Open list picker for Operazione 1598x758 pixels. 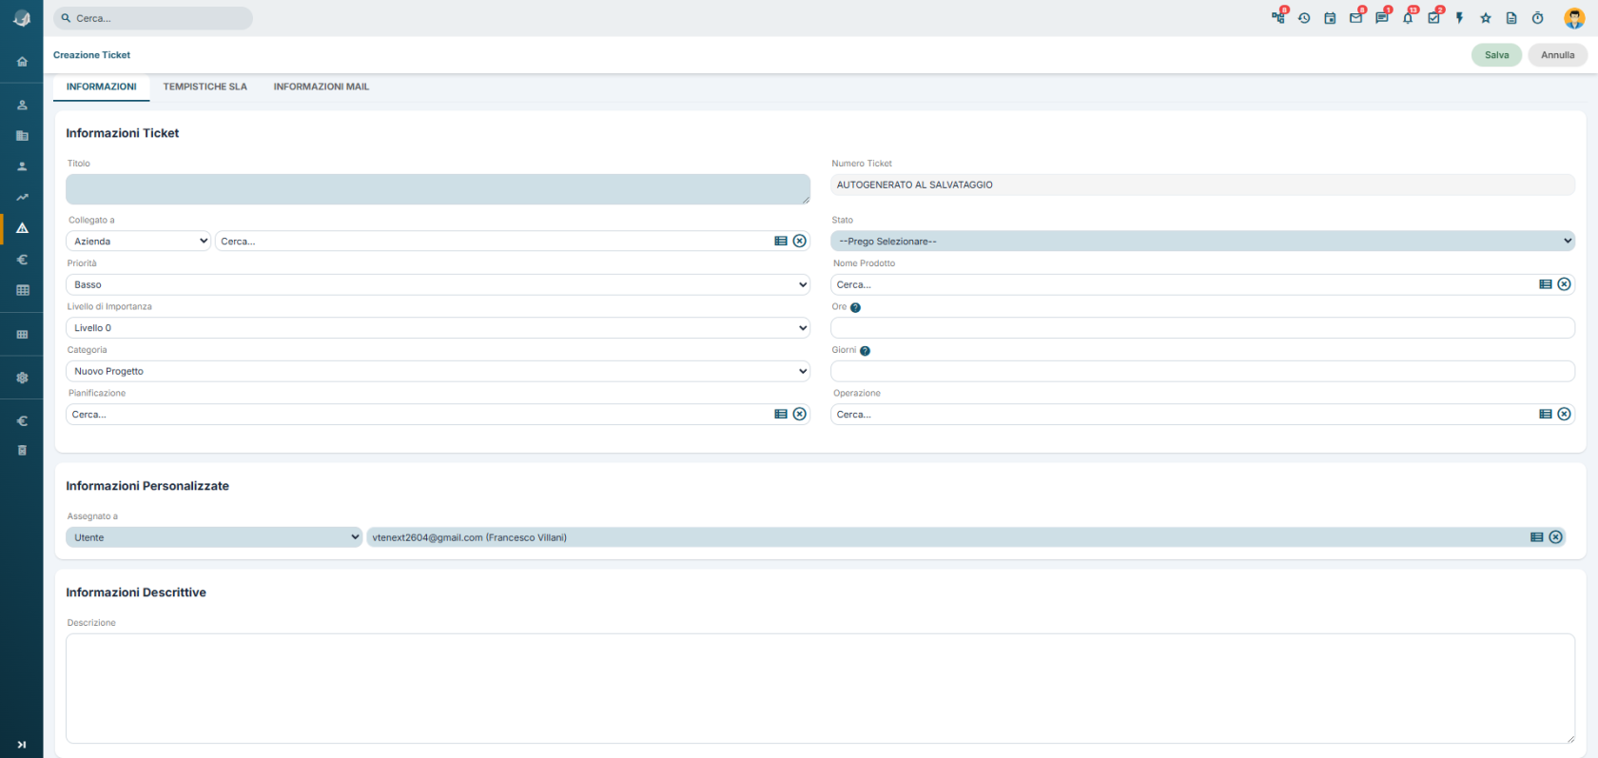click(1546, 415)
